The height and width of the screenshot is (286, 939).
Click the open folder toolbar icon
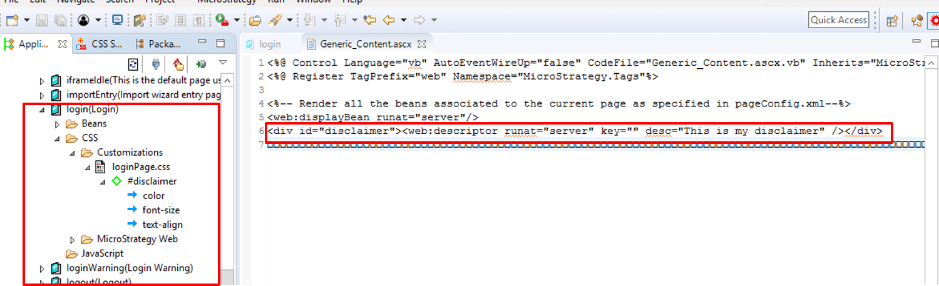tap(255, 20)
